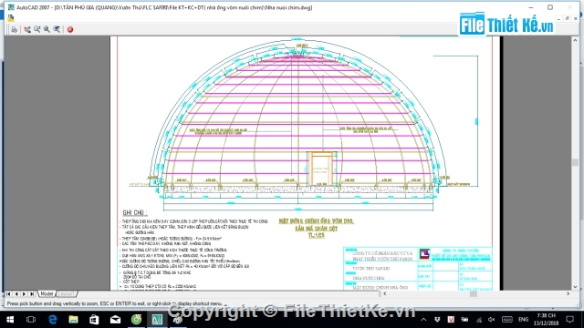This screenshot has height=328, width=584.
Task: Select the Zoom realtime tool
Action: pos(37,29)
